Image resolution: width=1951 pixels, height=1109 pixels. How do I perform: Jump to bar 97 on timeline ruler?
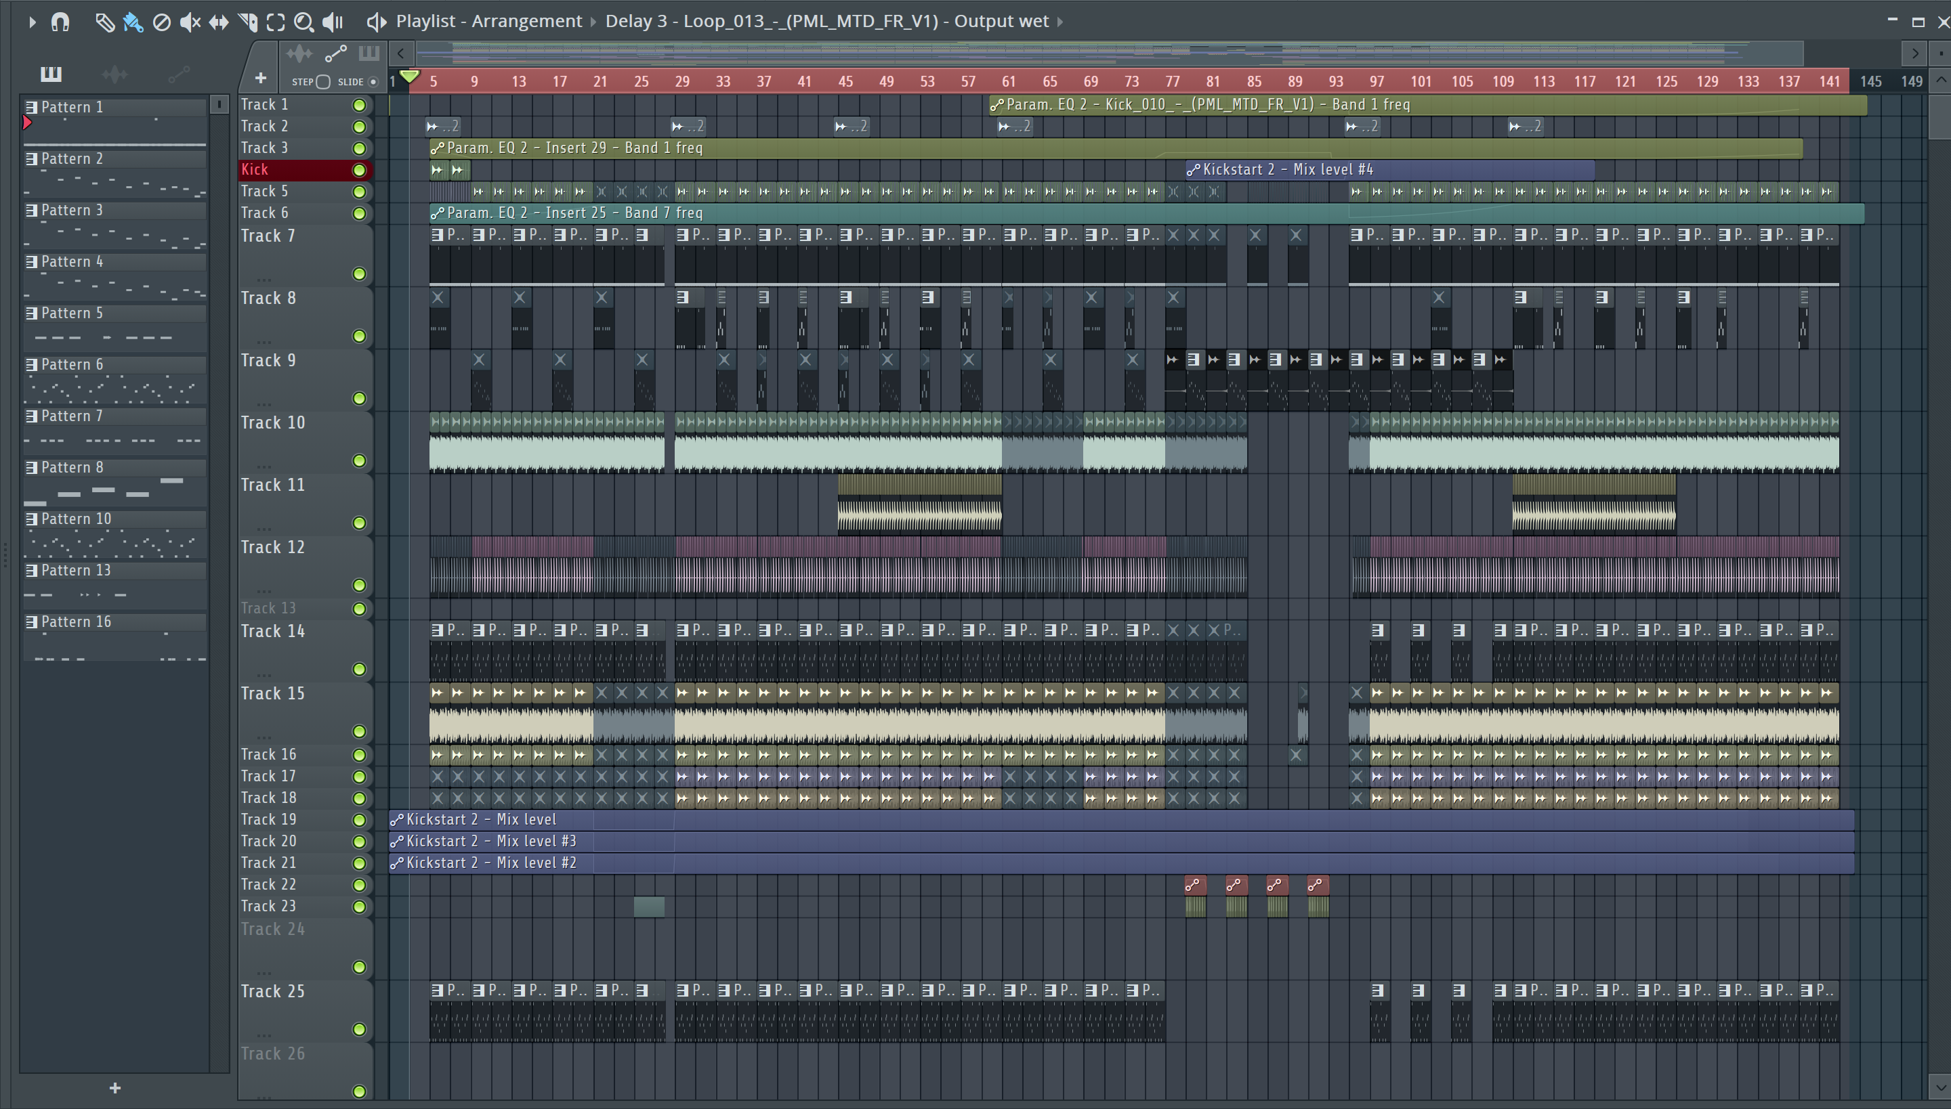coord(1377,81)
